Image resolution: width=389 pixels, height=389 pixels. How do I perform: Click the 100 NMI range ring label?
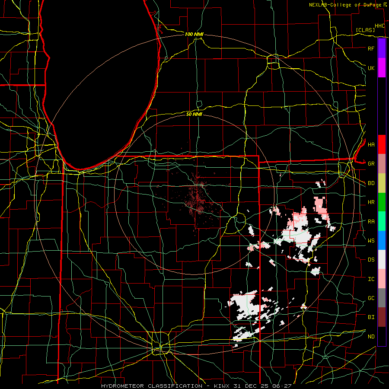[x=194, y=34]
